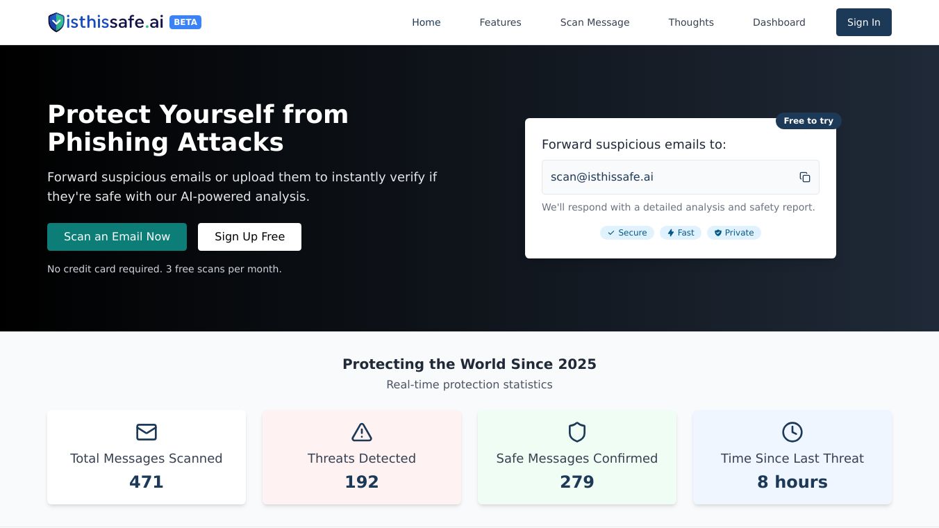The height and width of the screenshot is (528, 939).
Task: Open the Home menu item
Action: 426,22
